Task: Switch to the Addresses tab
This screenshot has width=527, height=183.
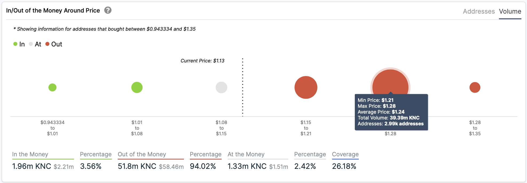Action: pos(479,11)
